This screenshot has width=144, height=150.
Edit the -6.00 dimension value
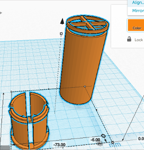(x=95, y=140)
